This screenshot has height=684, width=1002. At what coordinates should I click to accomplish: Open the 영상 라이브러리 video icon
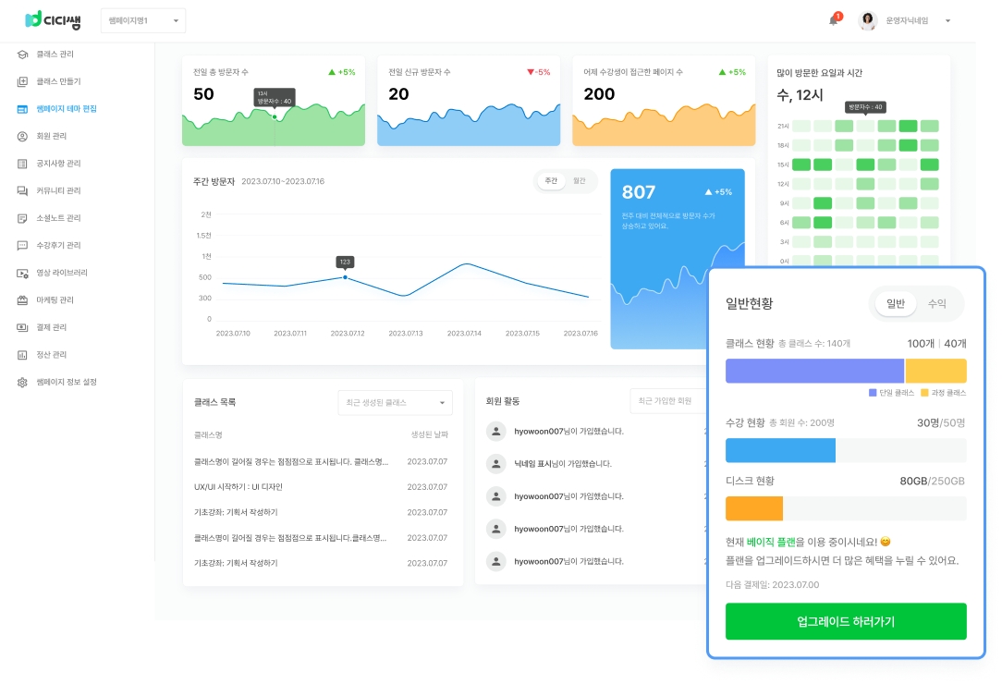pyautogui.click(x=22, y=273)
